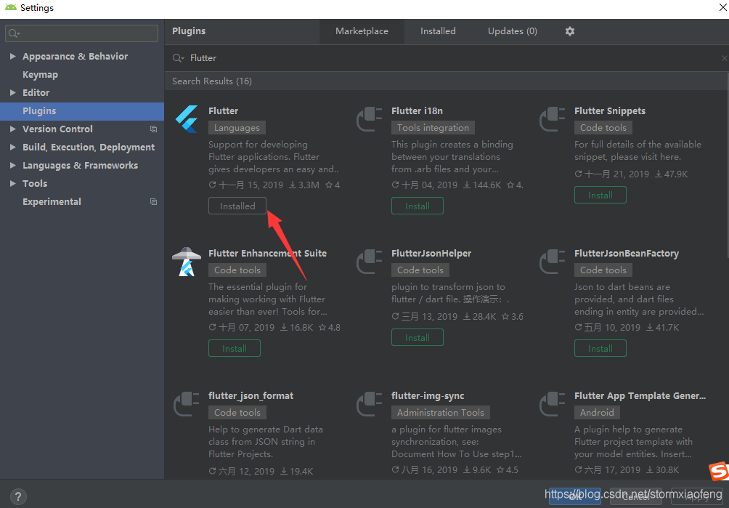Install the Flutter Enhancement Suite plugin

(x=235, y=348)
